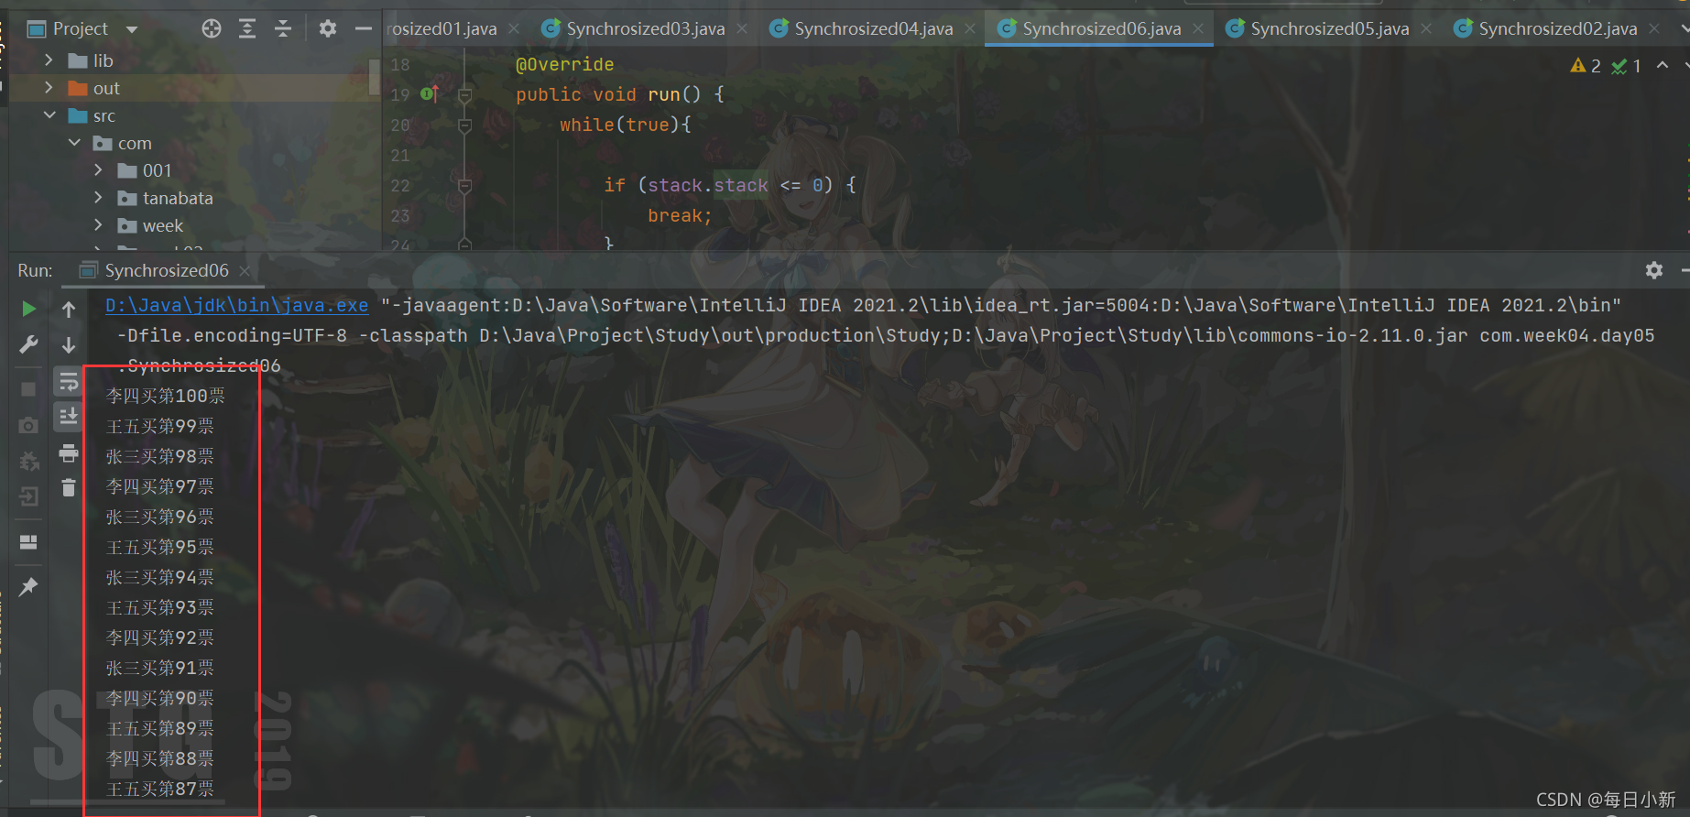Click the bug icon in Run toolbar

point(28,462)
